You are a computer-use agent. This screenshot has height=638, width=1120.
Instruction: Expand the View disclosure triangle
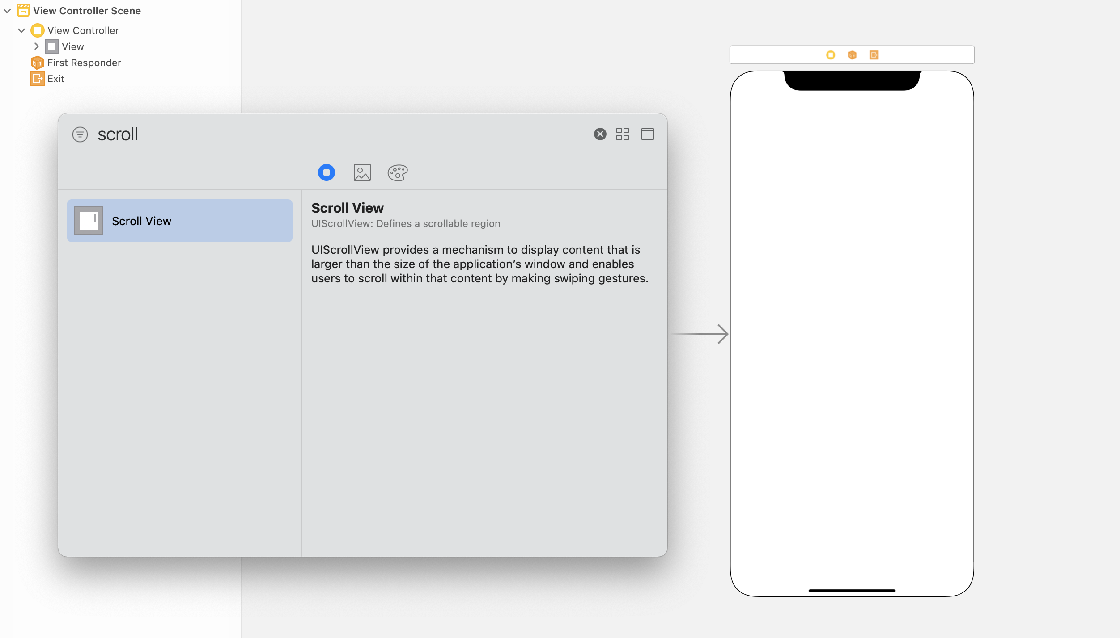tap(37, 46)
